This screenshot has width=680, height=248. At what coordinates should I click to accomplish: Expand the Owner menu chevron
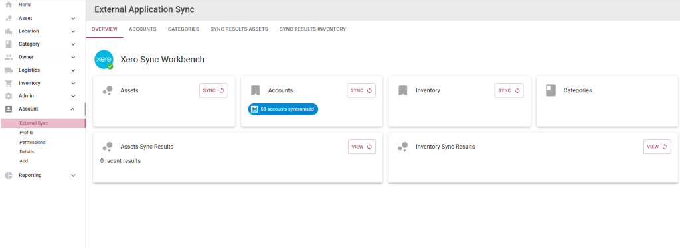pyautogui.click(x=73, y=57)
